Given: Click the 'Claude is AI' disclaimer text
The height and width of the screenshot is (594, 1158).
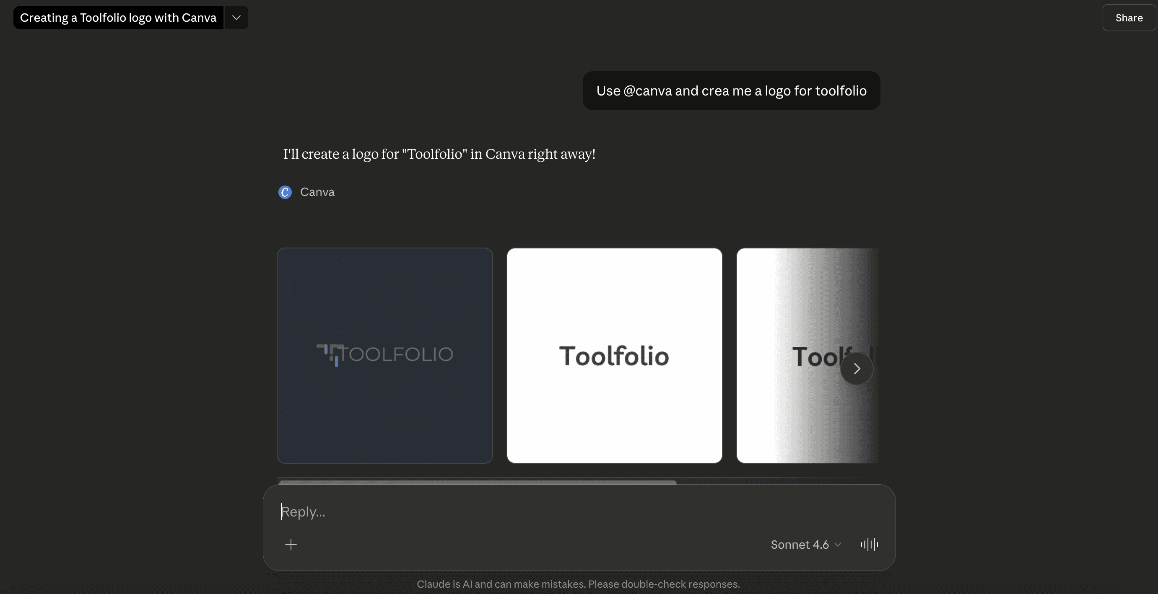Looking at the screenshot, I should (578, 584).
